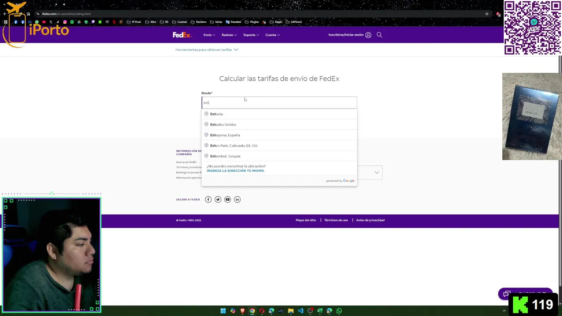Click Aviso de privacidad link
This screenshot has height=316, width=562.
tap(370, 220)
